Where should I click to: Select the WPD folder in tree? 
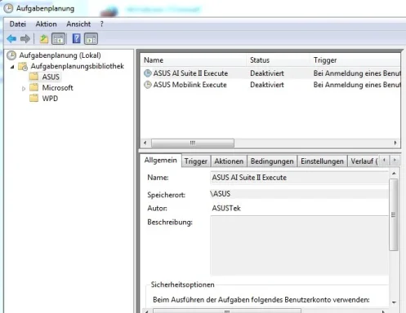pos(50,99)
